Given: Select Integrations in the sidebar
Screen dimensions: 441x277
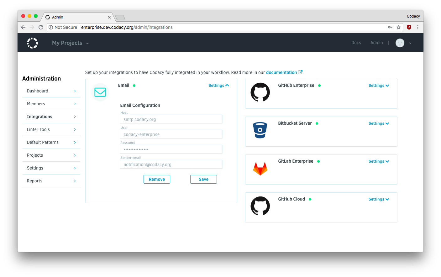Looking at the screenshot, I should click(51, 117).
